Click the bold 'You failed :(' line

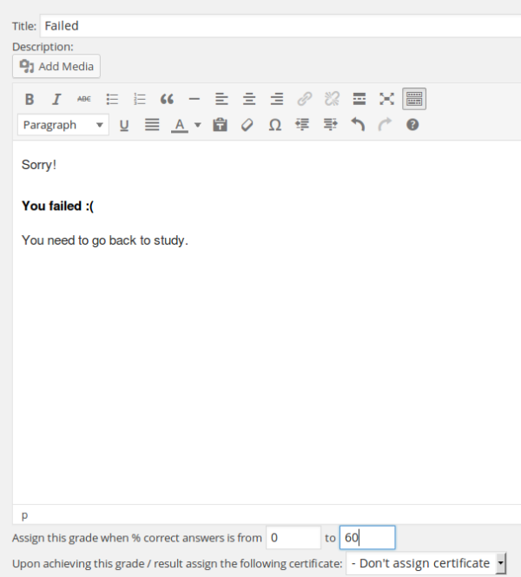click(58, 207)
